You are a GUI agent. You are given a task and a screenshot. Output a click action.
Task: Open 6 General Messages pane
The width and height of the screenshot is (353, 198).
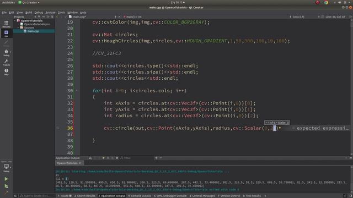(x=202, y=196)
